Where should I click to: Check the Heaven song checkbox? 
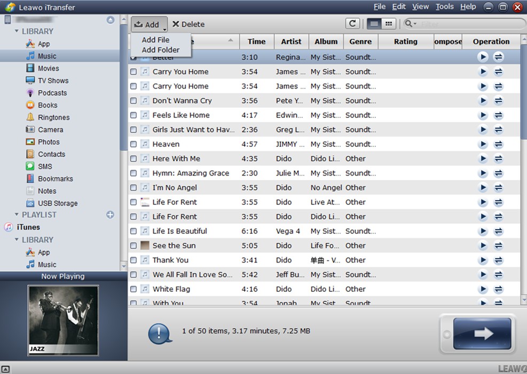pyautogui.click(x=133, y=144)
